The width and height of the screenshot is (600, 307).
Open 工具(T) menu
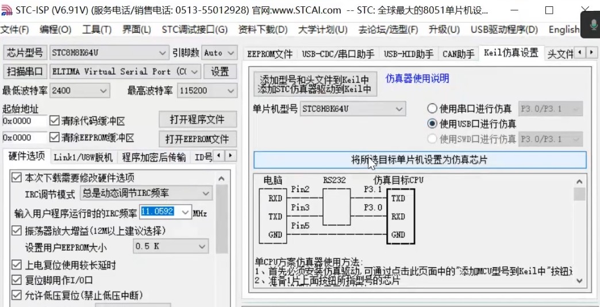coord(97,29)
